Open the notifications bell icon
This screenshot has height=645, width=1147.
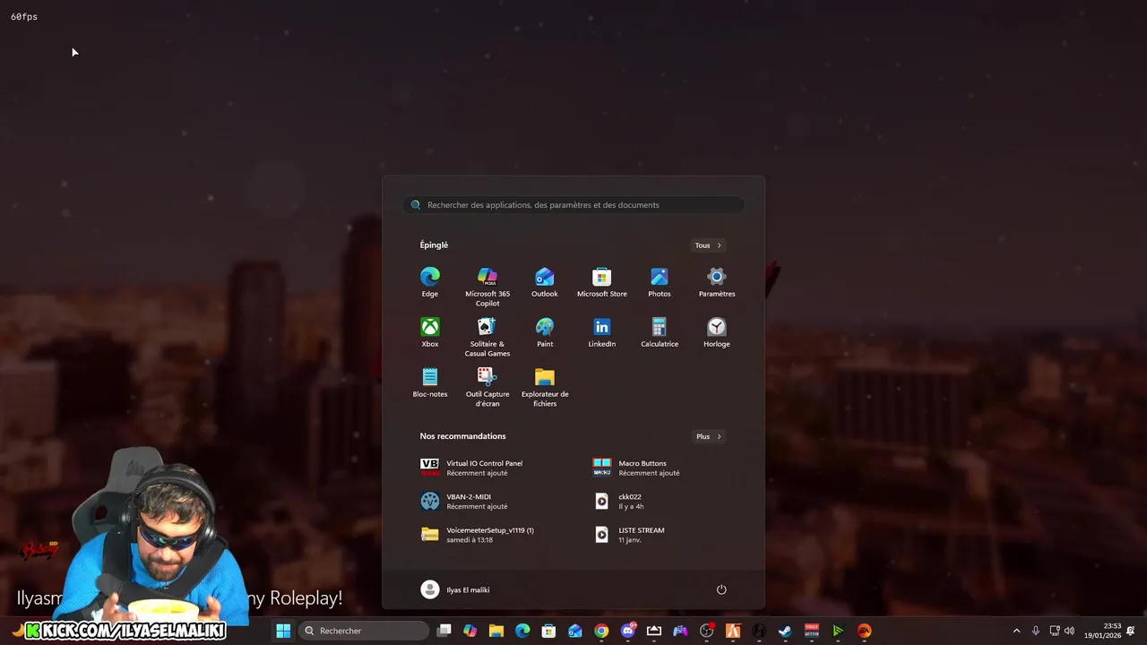1131,631
